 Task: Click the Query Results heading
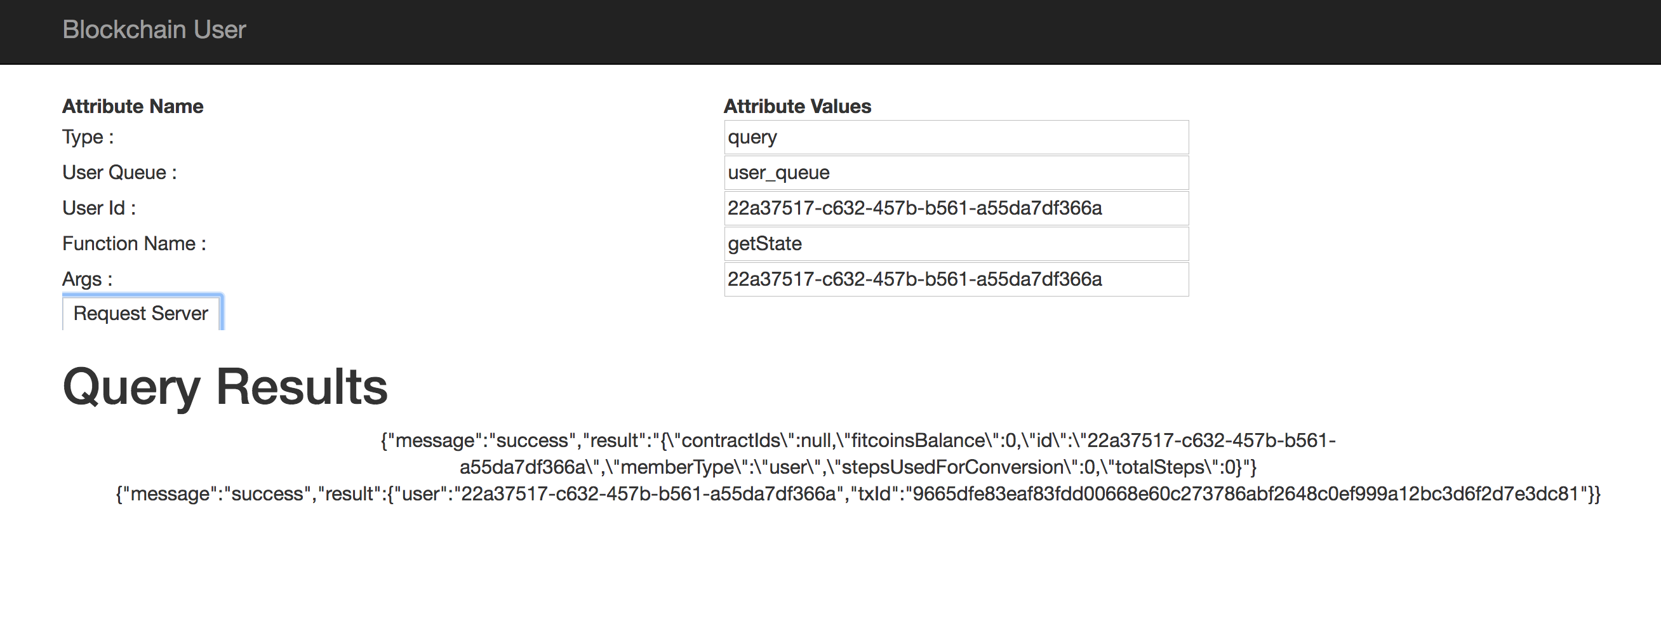tap(225, 387)
